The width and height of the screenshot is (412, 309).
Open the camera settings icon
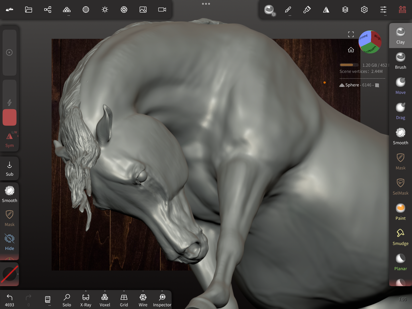(162, 10)
